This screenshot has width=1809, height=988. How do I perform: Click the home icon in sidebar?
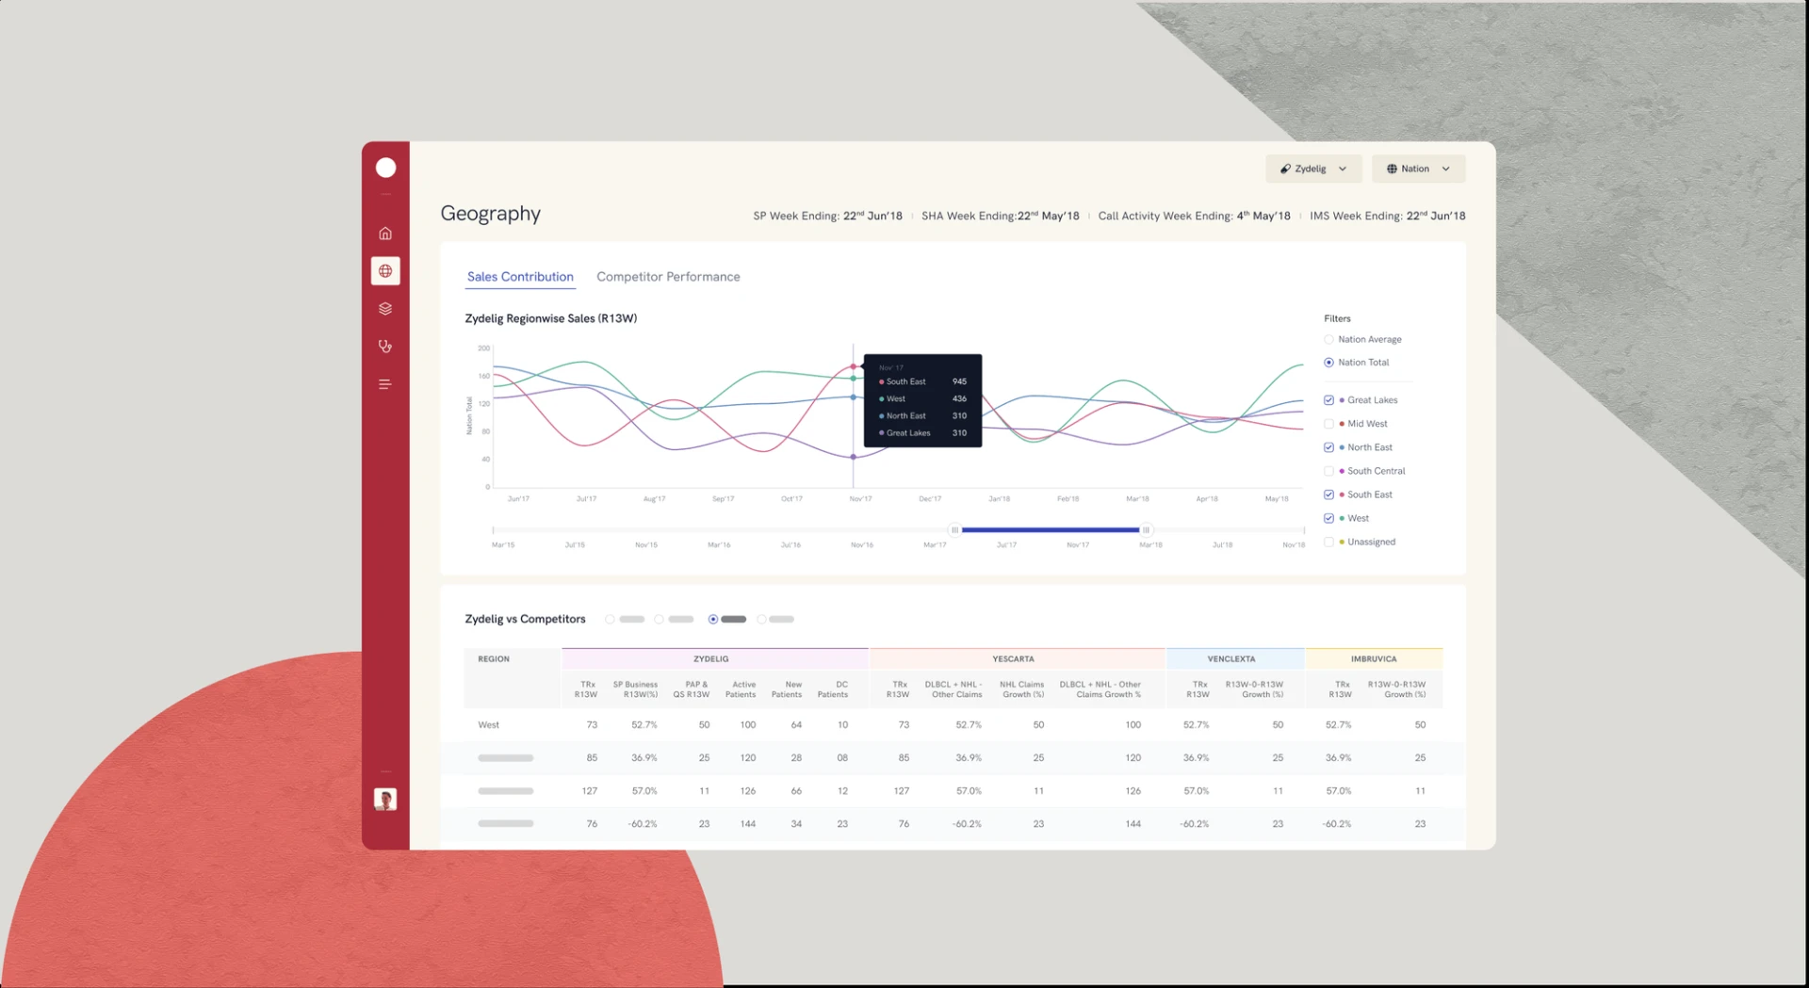[385, 234]
